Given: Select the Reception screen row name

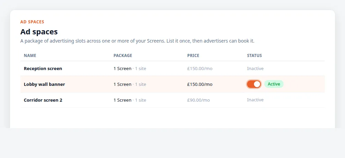Looking at the screenshot, I should pyautogui.click(x=43, y=69).
